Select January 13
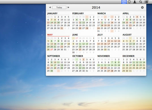This screenshot has height=110, width=152. click(48, 23)
